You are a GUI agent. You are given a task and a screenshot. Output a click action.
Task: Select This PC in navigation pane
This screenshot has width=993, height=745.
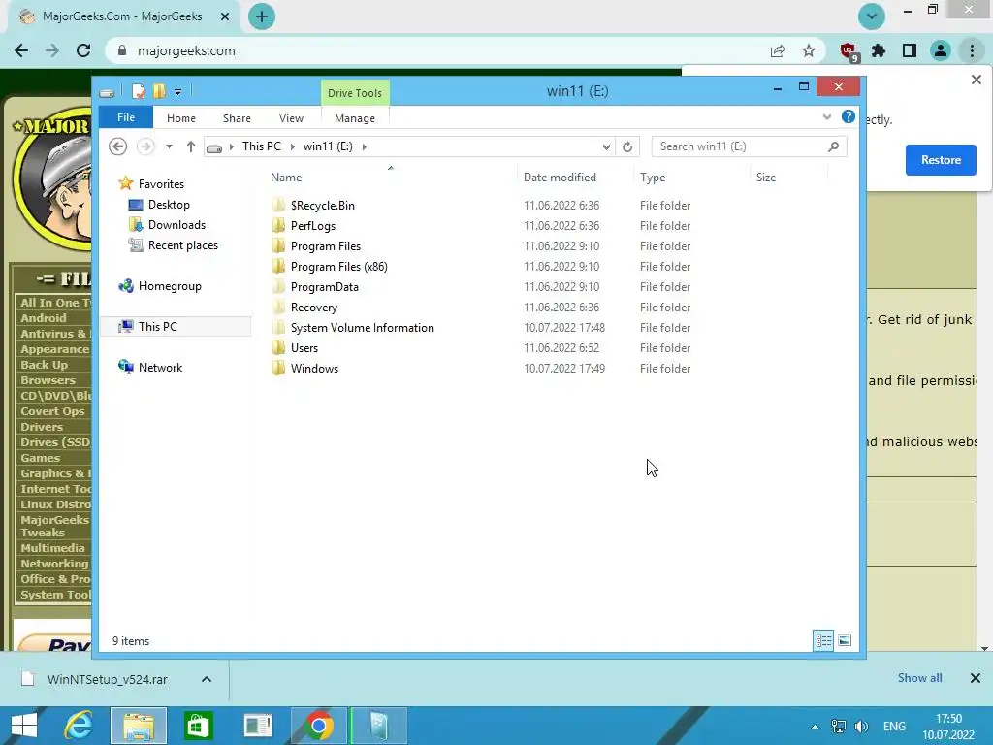click(158, 326)
